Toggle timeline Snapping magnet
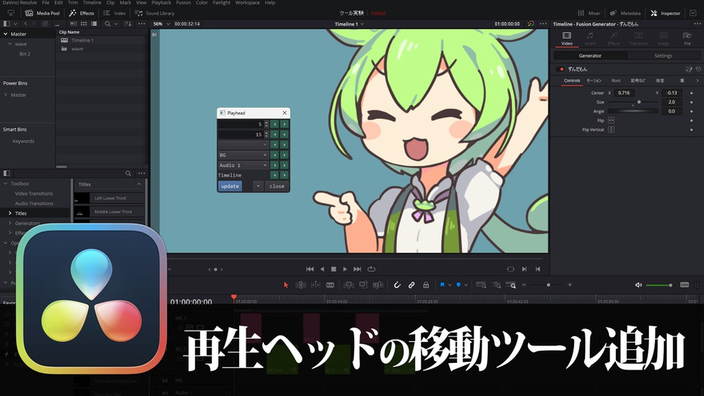 click(x=397, y=285)
